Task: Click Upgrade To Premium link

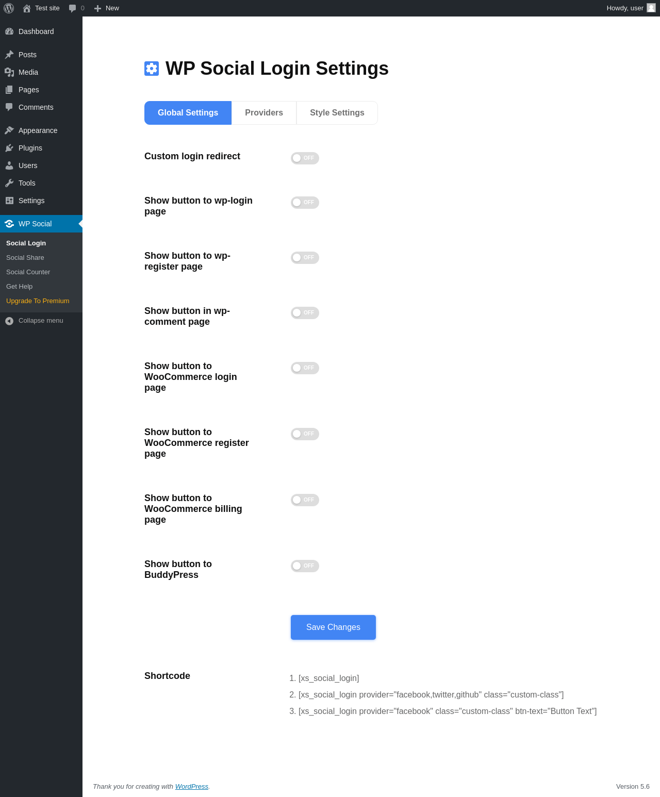Action: (38, 301)
